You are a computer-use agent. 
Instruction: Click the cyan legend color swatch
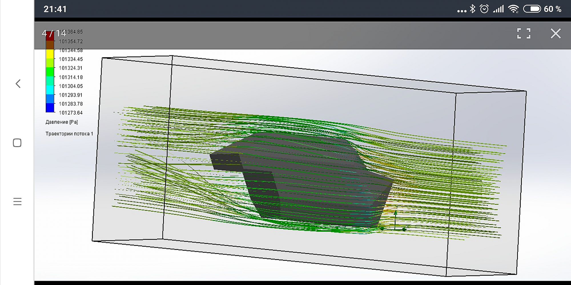[50, 90]
